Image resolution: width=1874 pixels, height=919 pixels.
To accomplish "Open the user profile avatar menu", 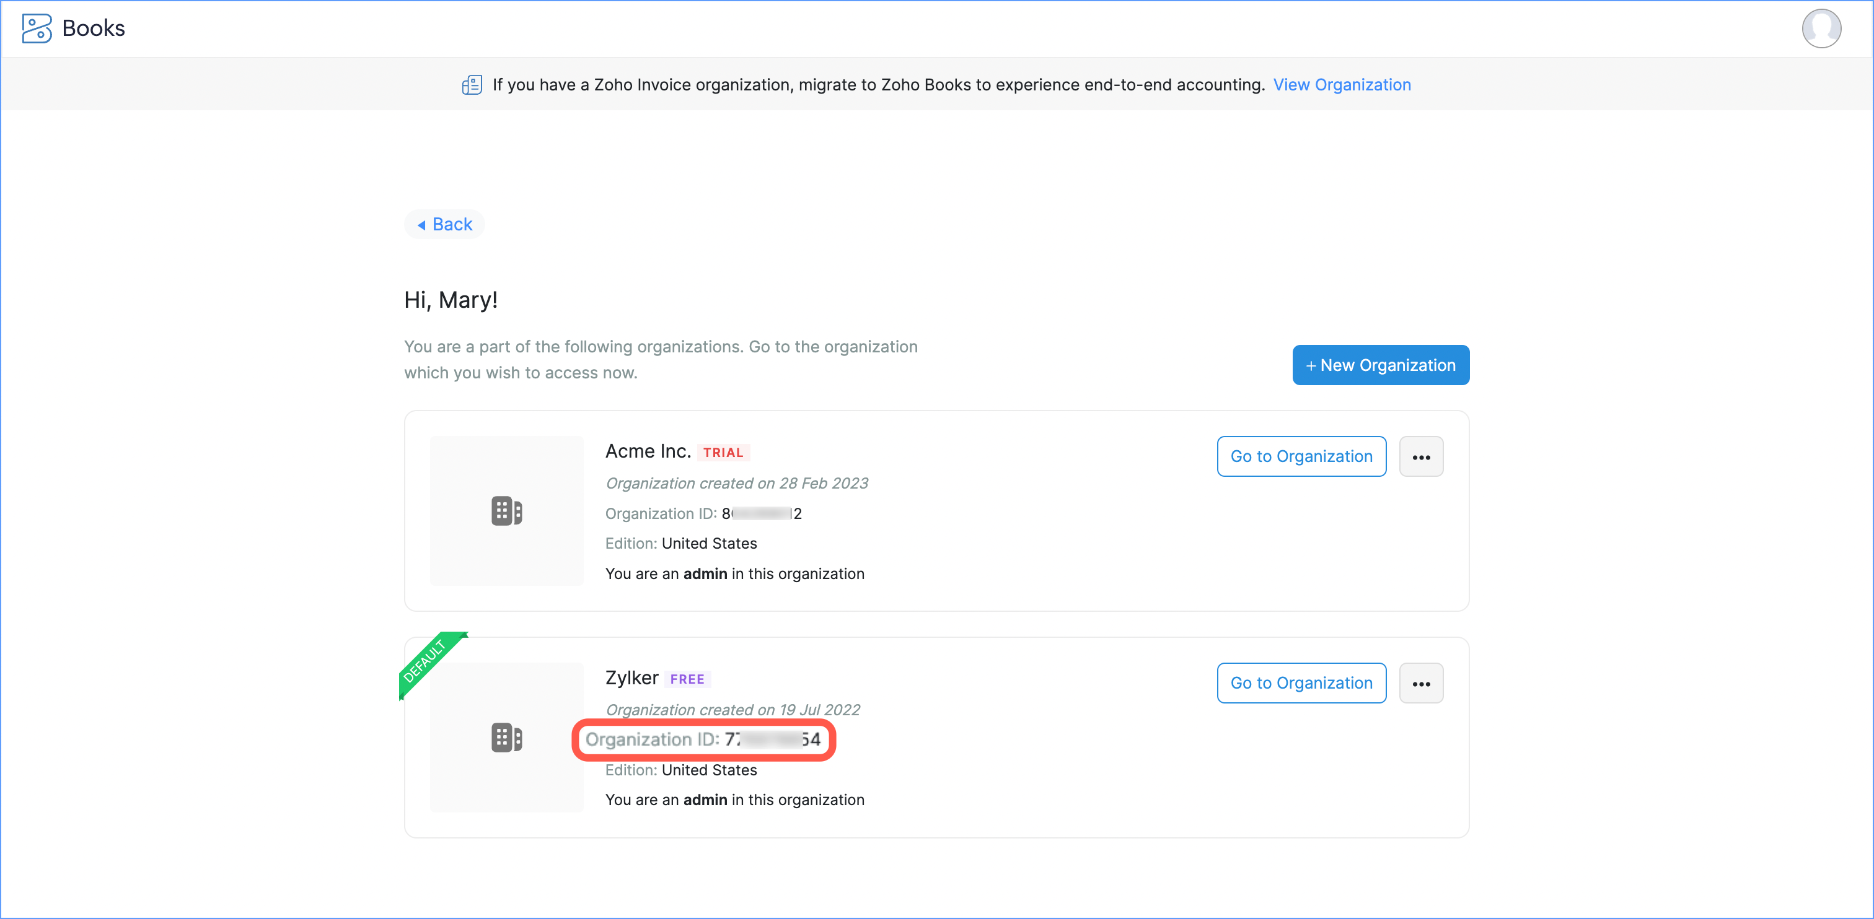I will [1821, 28].
